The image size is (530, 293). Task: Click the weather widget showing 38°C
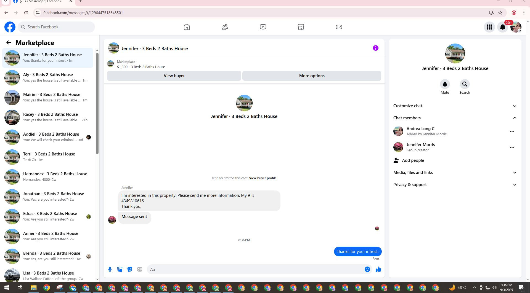coord(457,288)
